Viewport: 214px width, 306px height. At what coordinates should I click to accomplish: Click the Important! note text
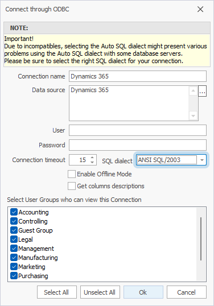click(x=19, y=39)
